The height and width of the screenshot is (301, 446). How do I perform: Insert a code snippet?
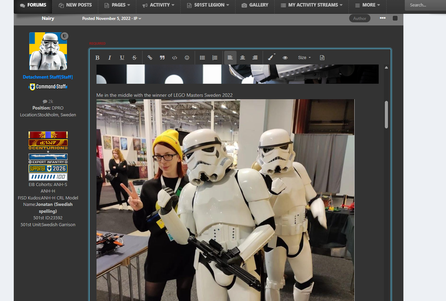[x=175, y=57]
